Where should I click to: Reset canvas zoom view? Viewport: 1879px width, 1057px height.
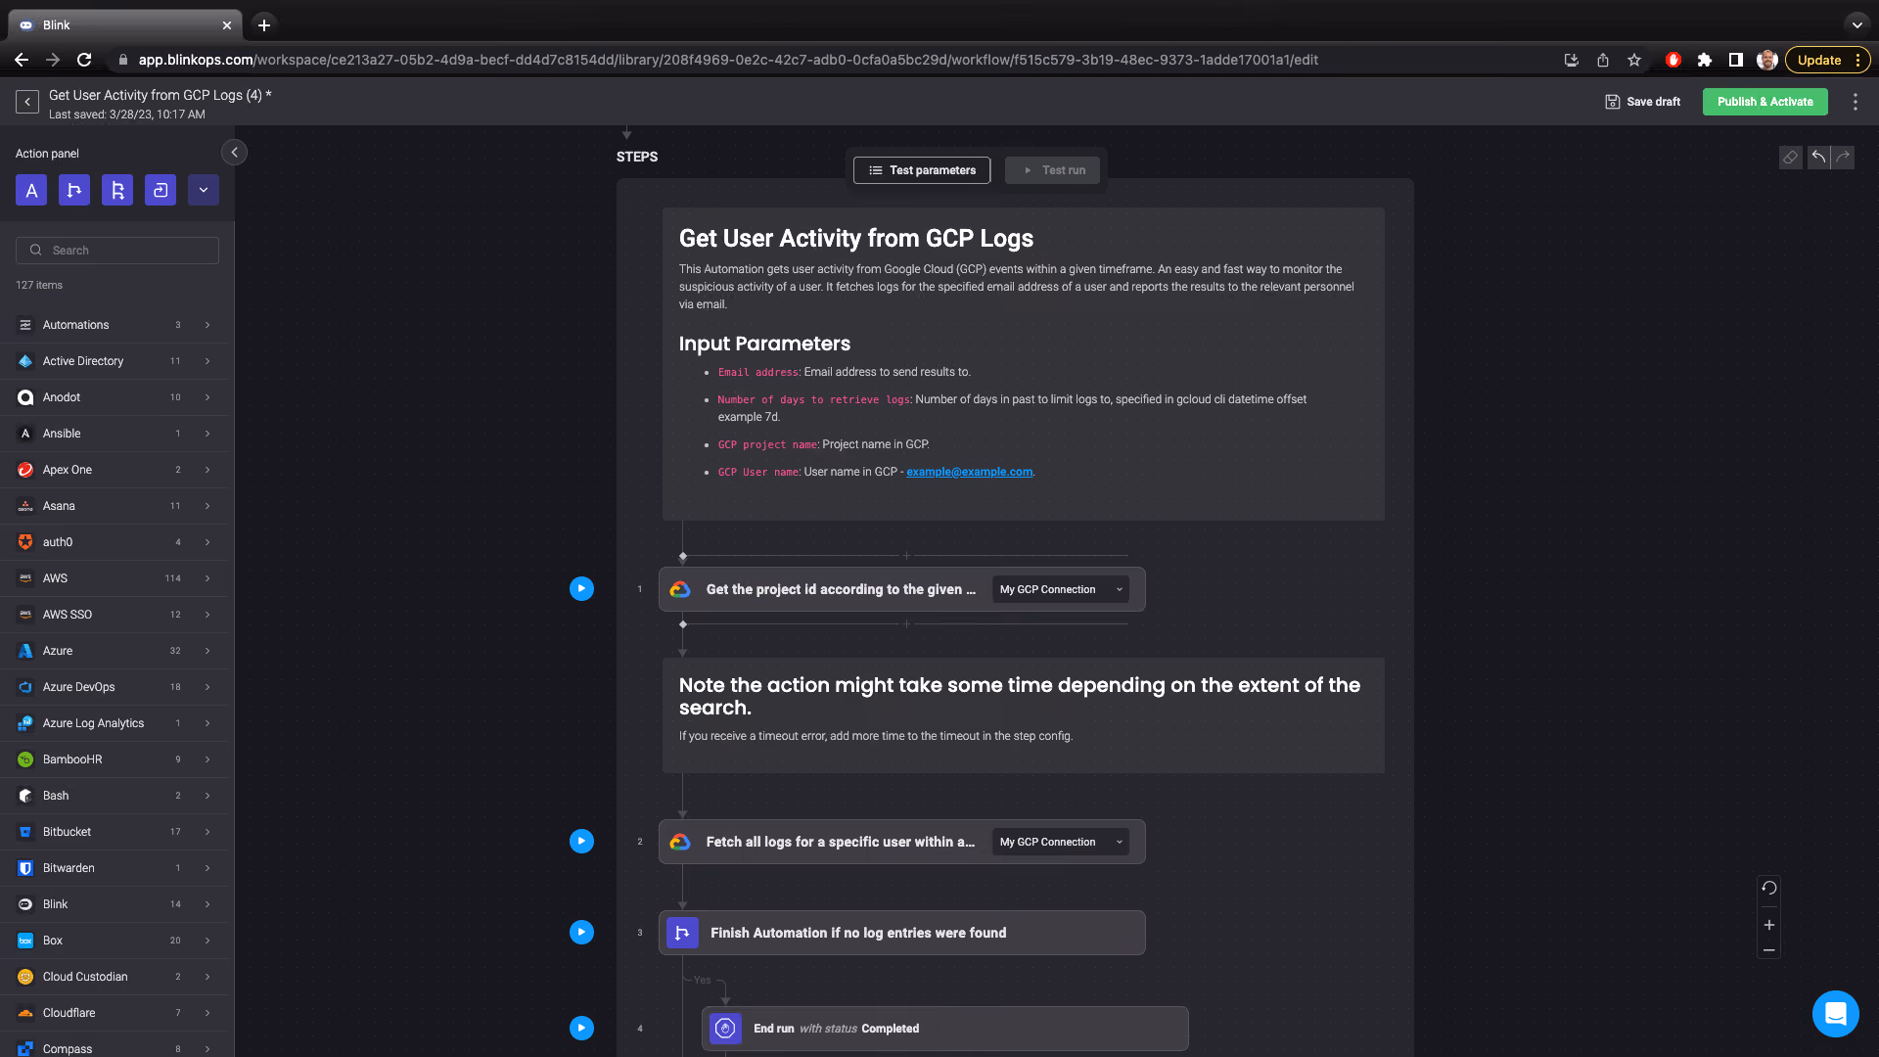pyautogui.click(x=1768, y=889)
